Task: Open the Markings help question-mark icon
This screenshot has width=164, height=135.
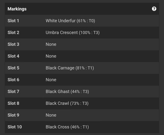Action: coord(154,9)
